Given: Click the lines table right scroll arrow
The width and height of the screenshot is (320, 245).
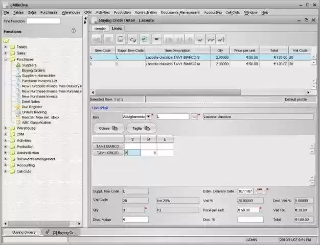Looking at the screenshot, I should [x=308, y=92].
